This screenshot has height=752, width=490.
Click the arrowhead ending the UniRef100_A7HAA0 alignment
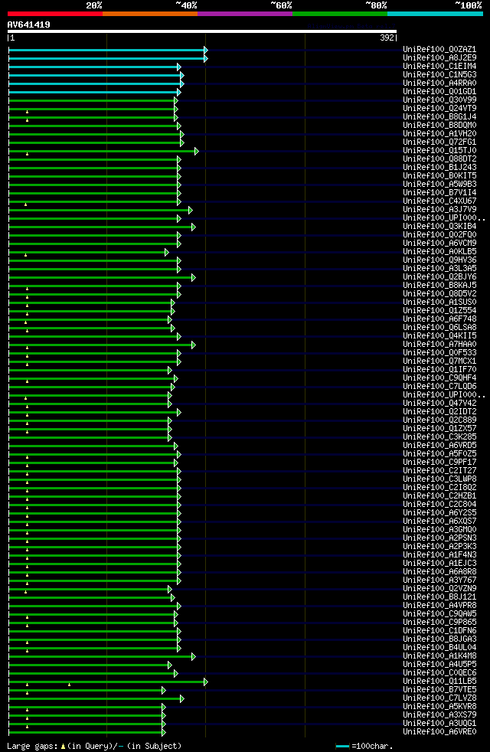coord(193,345)
